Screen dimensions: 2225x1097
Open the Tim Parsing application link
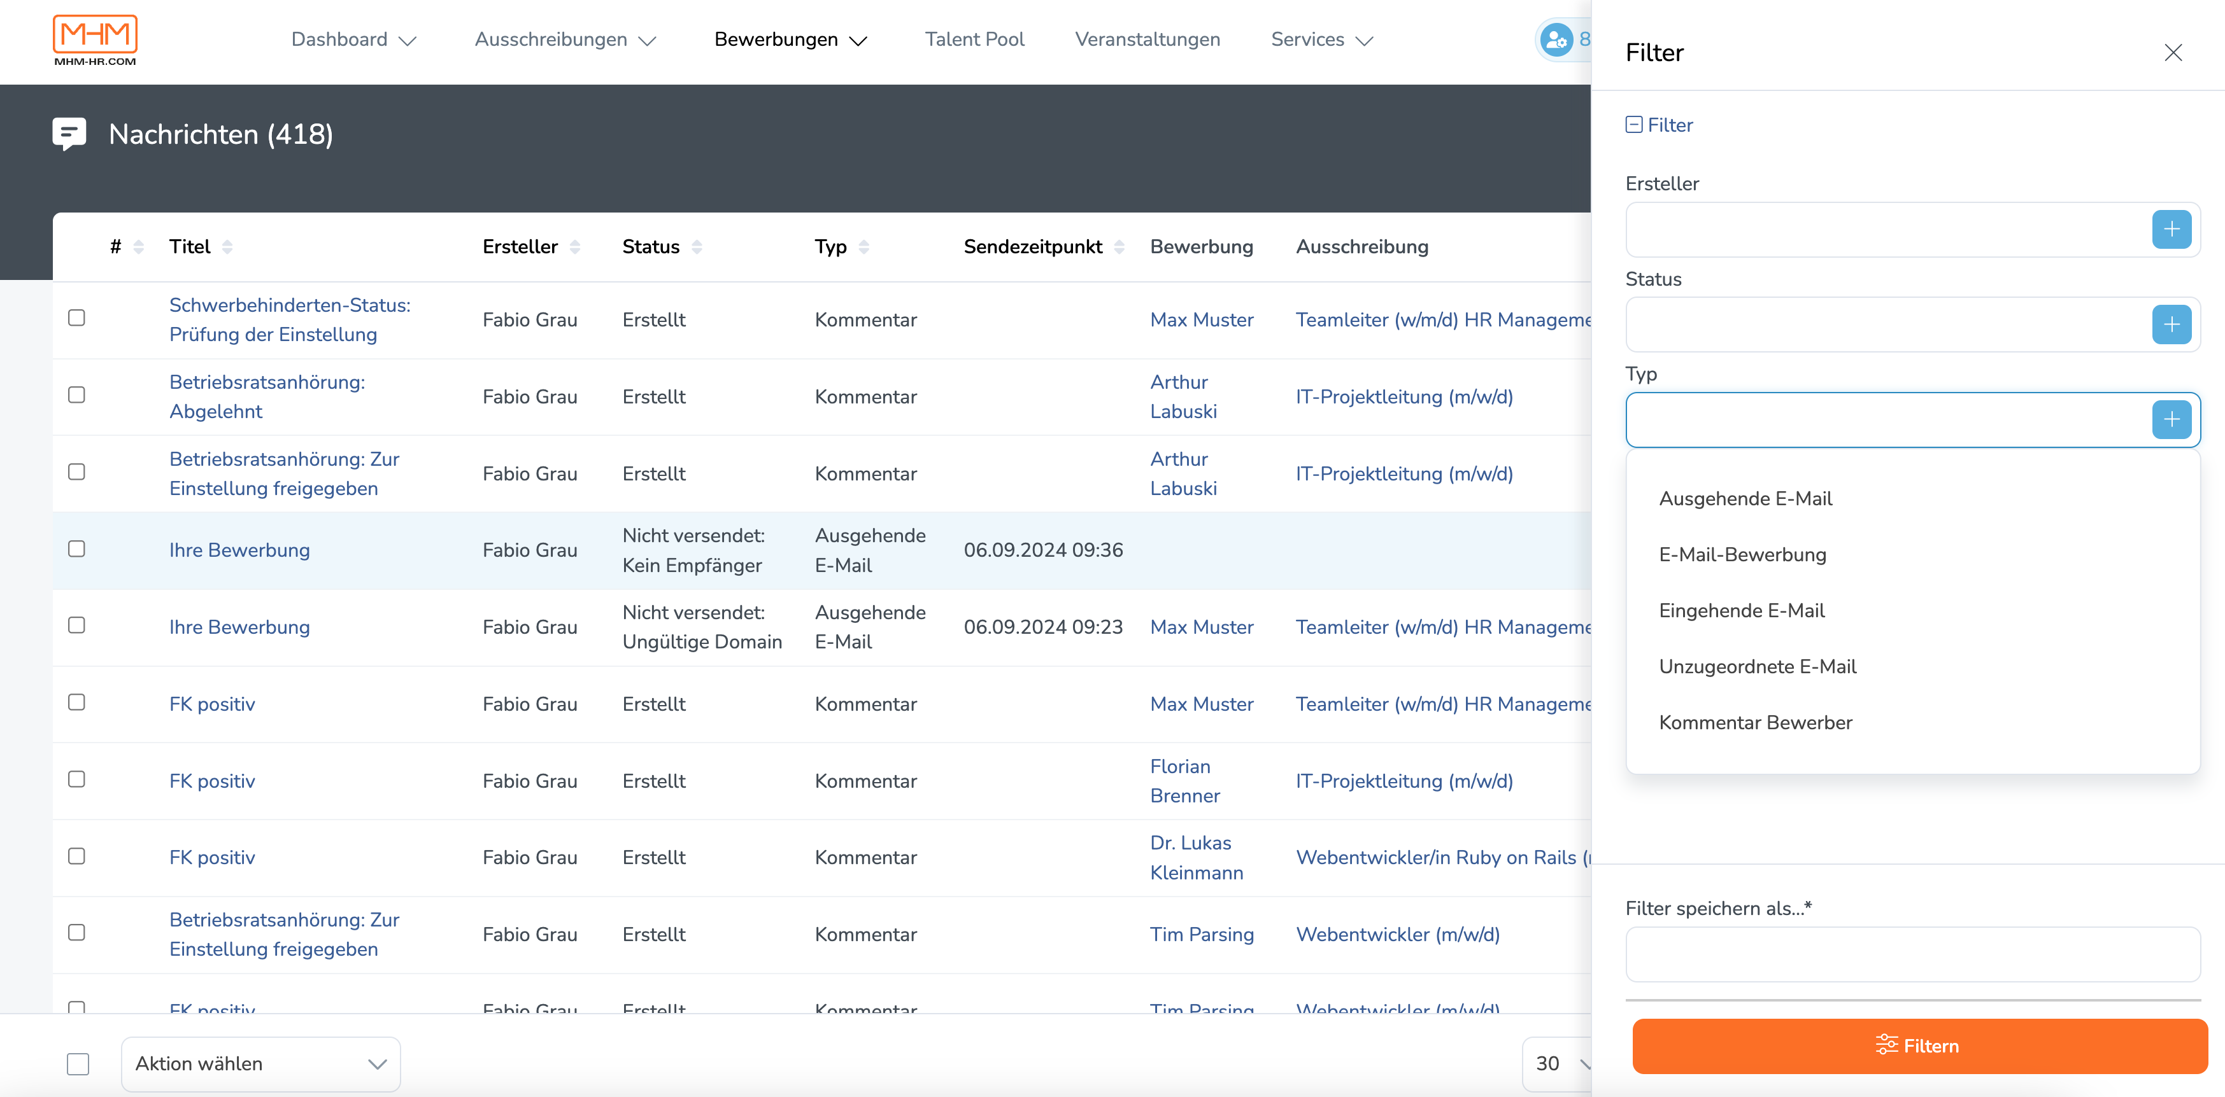tap(1202, 934)
